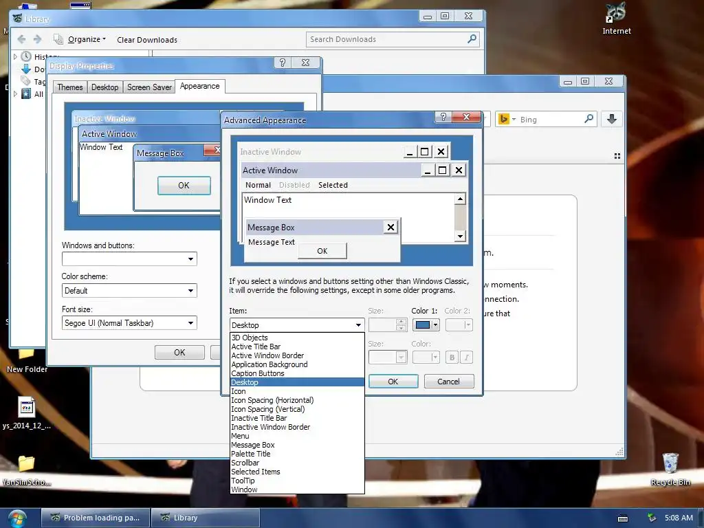The width and height of the screenshot is (704, 528).
Task: Click Clear Downloads in Library
Action: point(147,39)
